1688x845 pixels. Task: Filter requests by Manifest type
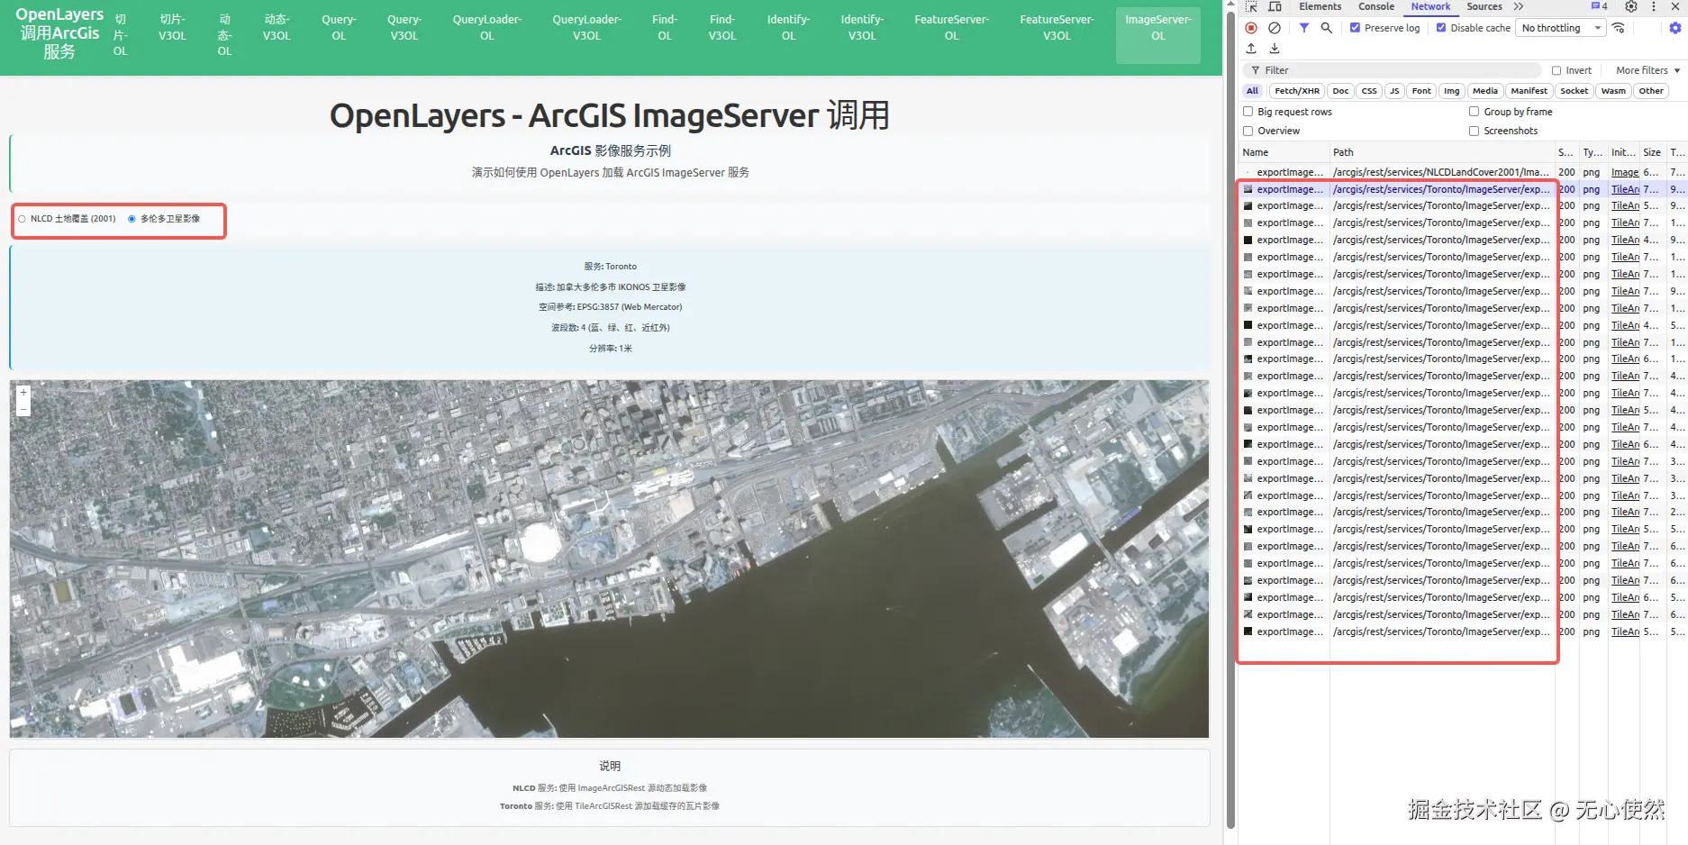pos(1529,91)
